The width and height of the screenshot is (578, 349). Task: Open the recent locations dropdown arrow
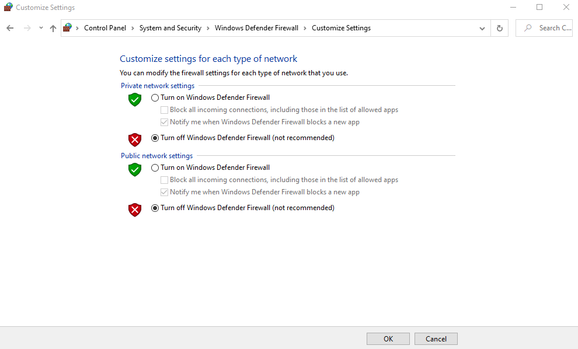click(x=41, y=28)
